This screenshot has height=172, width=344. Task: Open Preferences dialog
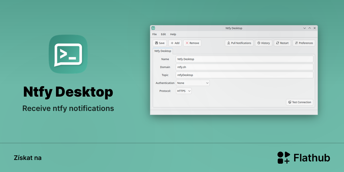(304, 43)
